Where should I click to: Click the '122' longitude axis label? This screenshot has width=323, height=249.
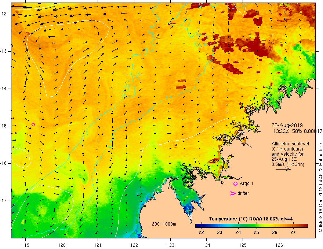click(134, 245)
